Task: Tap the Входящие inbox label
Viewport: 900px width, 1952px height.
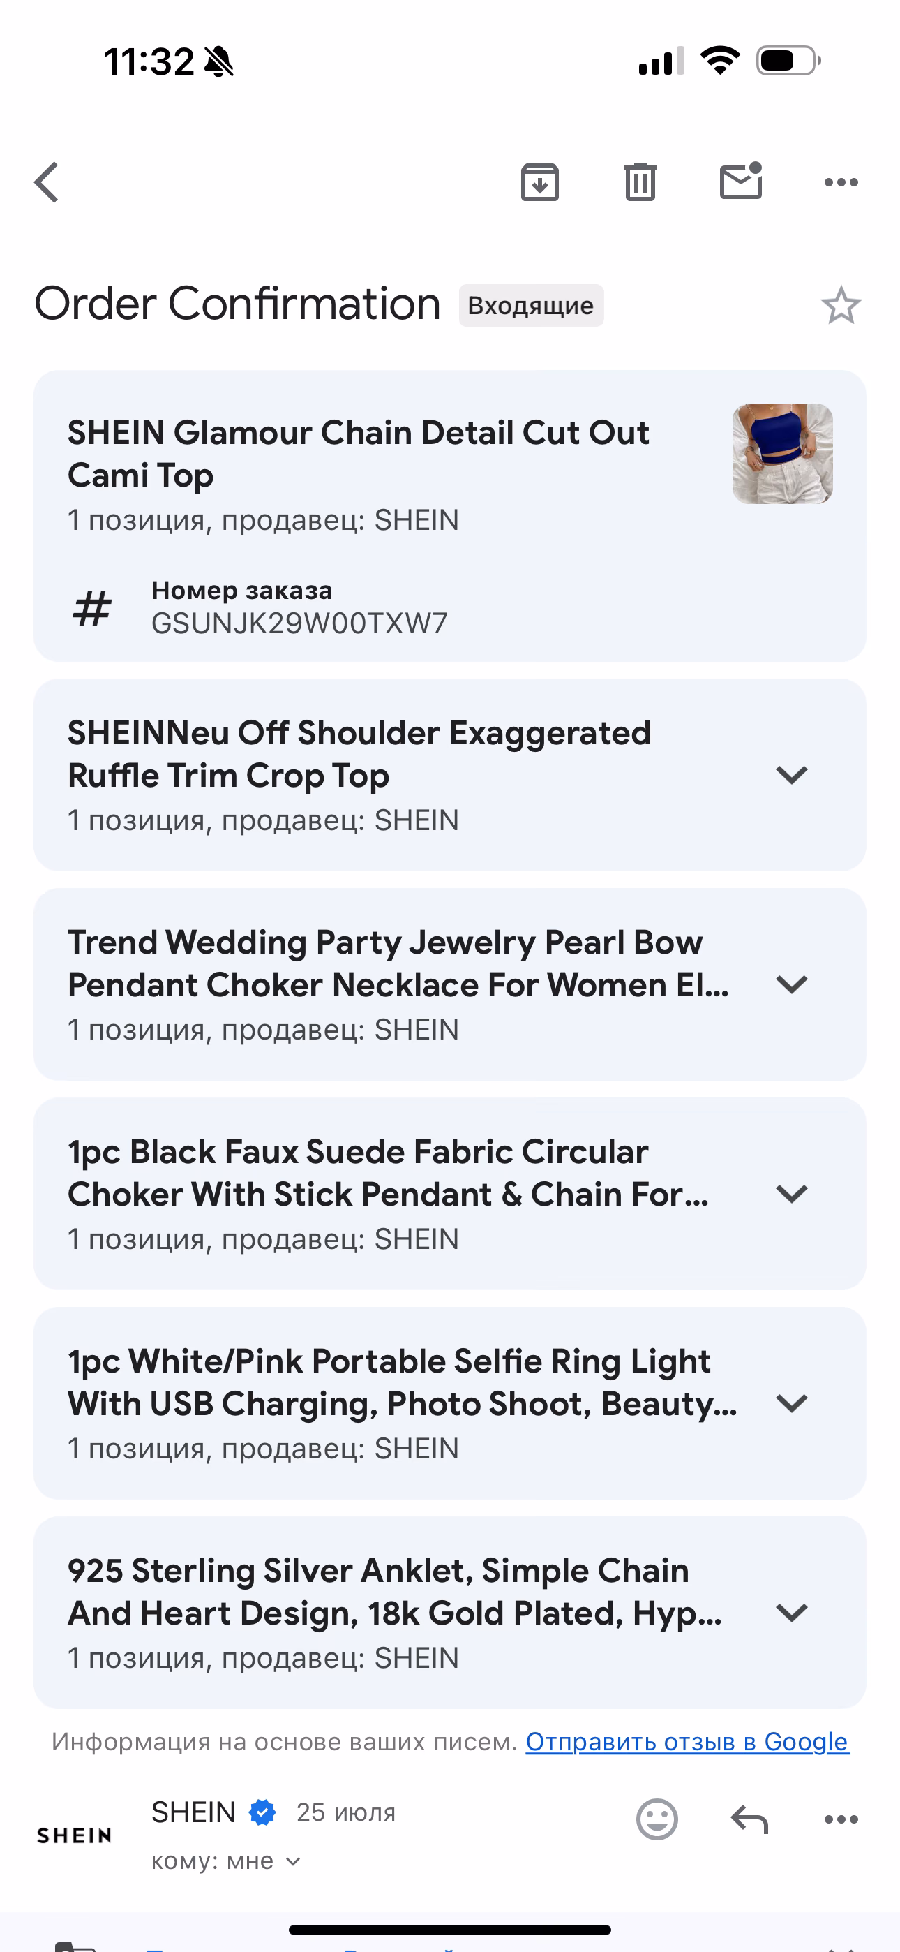Action: coord(530,305)
